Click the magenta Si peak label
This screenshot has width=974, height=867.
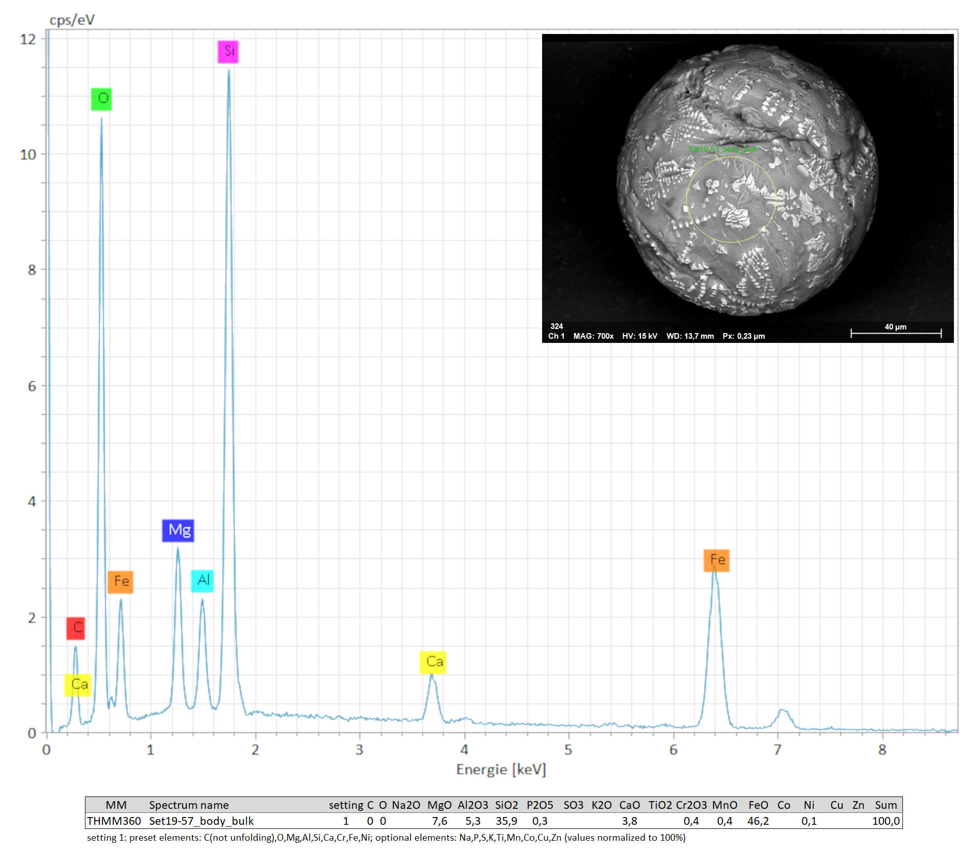[x=228, y=51]
